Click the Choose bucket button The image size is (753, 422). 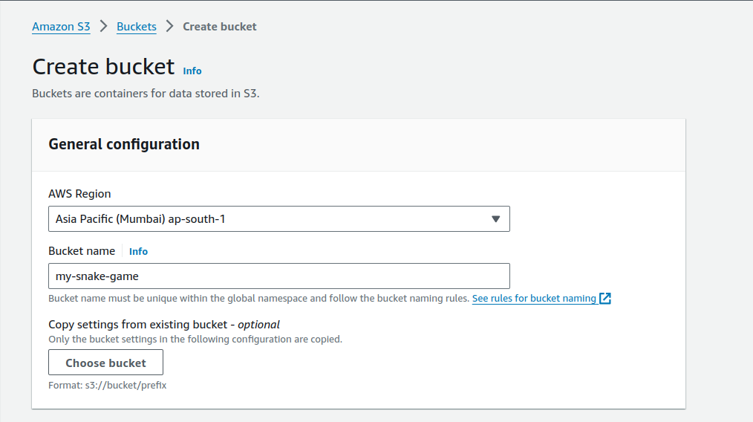click(x=105, y=363)
